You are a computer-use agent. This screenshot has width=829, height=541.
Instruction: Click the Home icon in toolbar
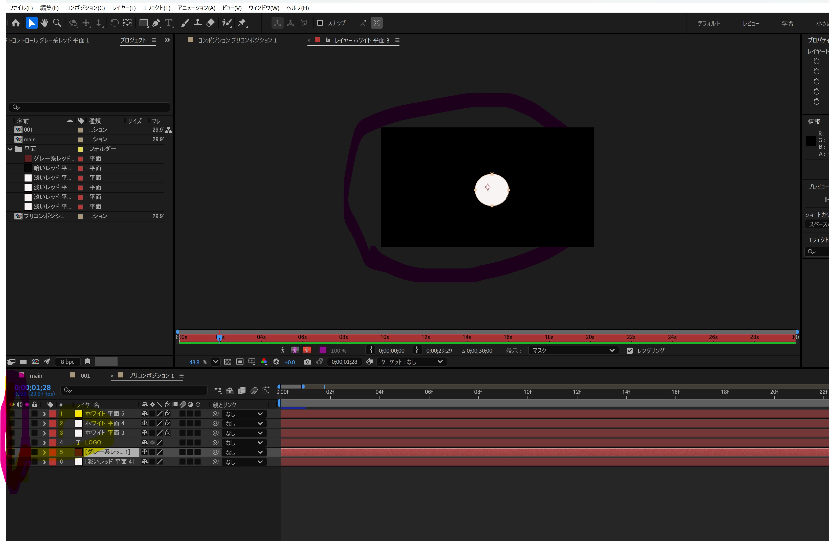coord(16,23)
